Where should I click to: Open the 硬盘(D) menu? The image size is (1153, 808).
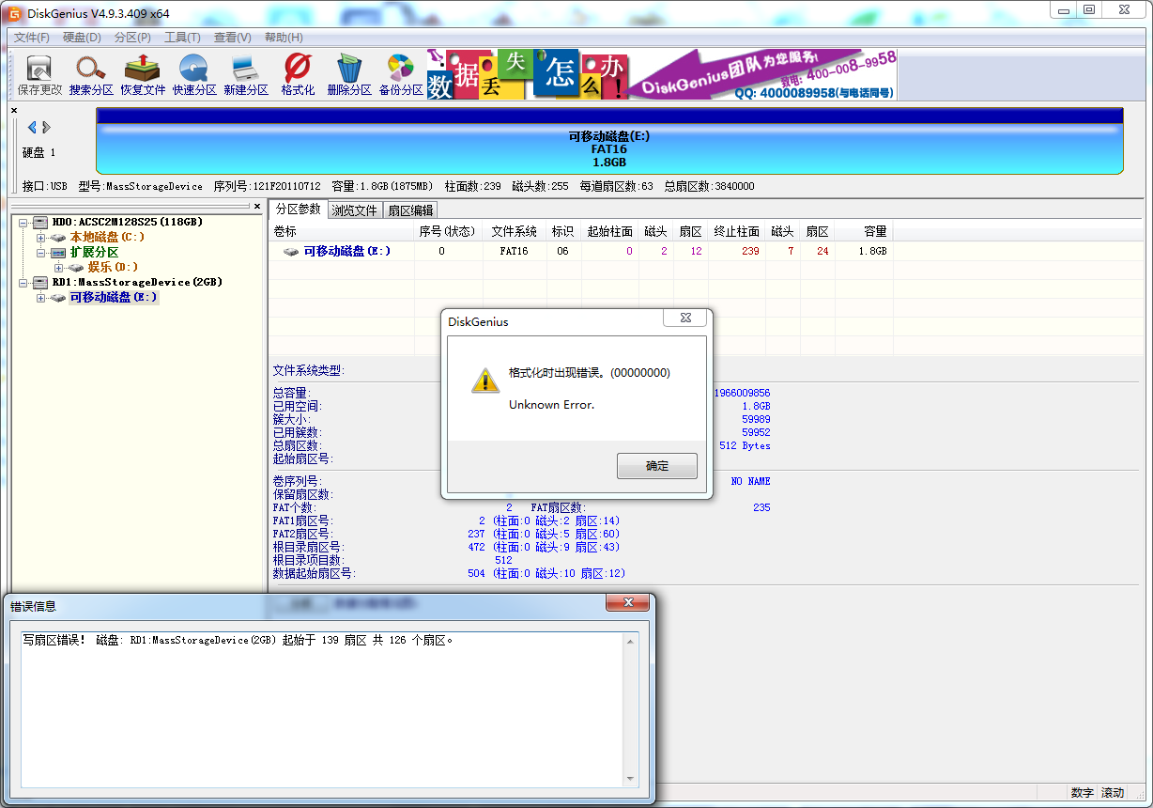(83, 38)
